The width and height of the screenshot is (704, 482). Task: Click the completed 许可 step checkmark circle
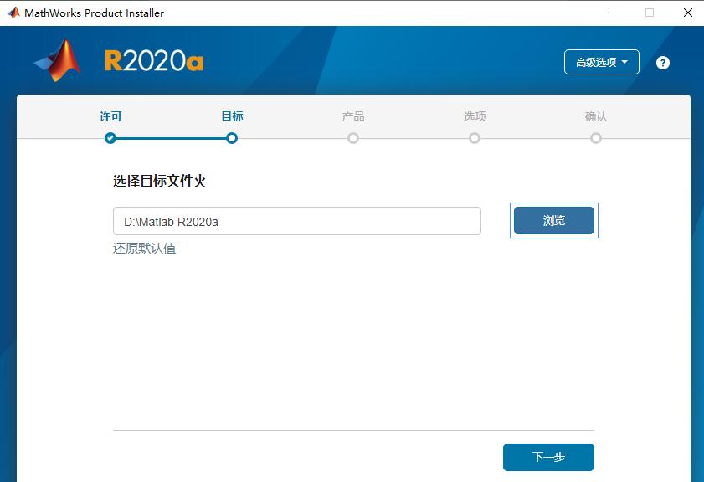point(110,138)
